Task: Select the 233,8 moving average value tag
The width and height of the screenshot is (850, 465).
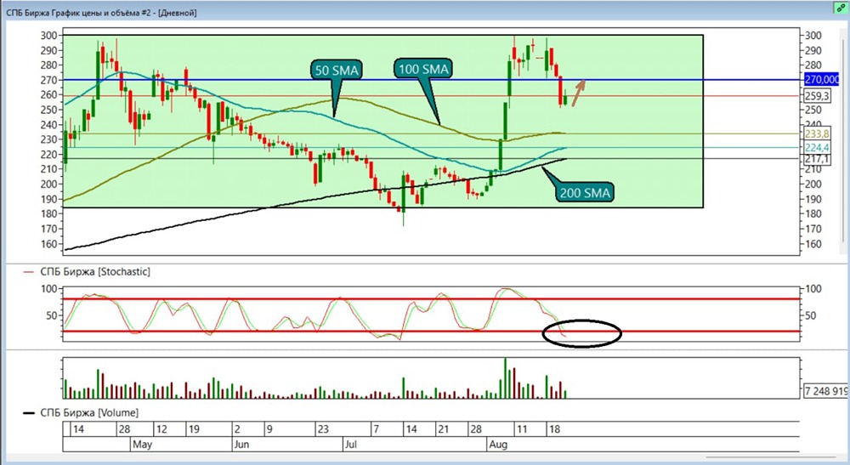Action: pos(818,133)
